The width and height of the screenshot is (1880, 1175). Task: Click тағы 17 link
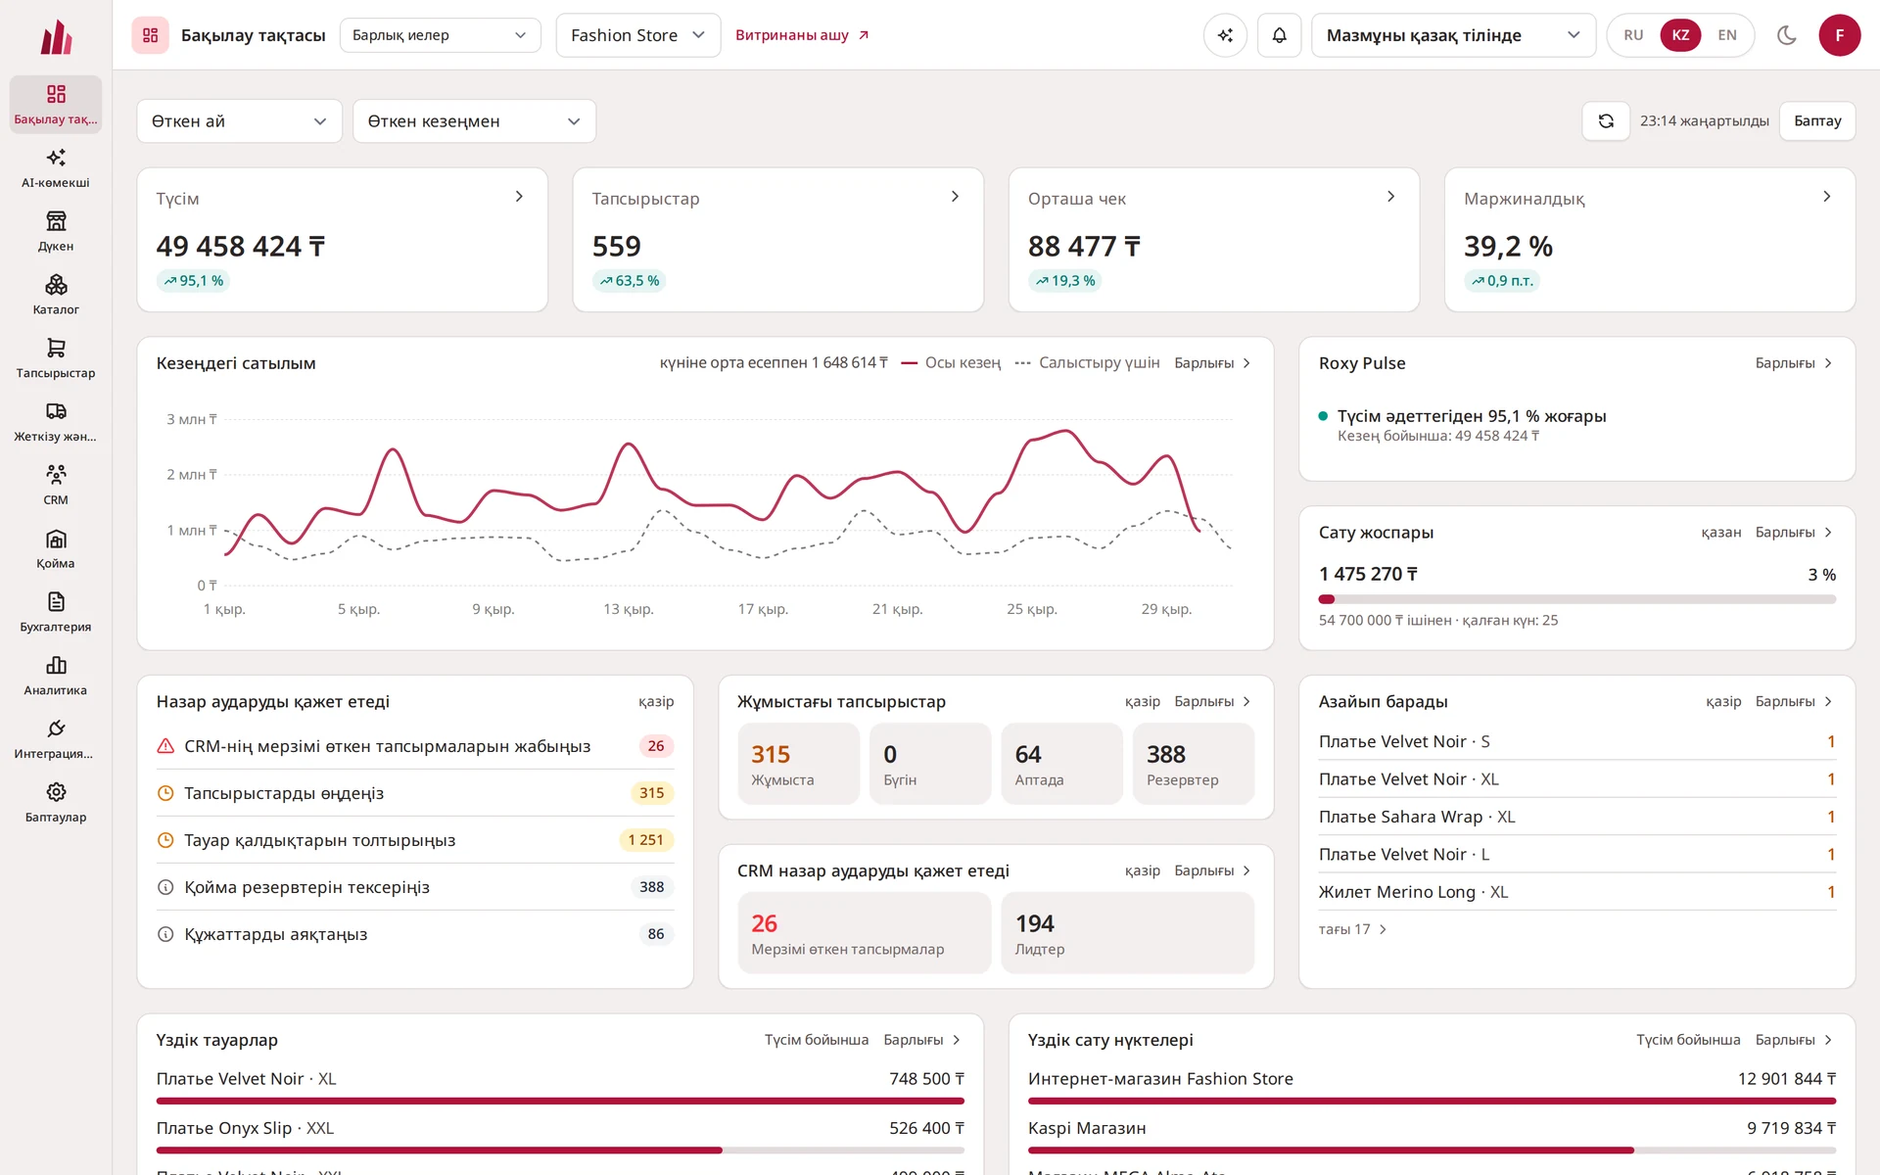coord(1352,929)
